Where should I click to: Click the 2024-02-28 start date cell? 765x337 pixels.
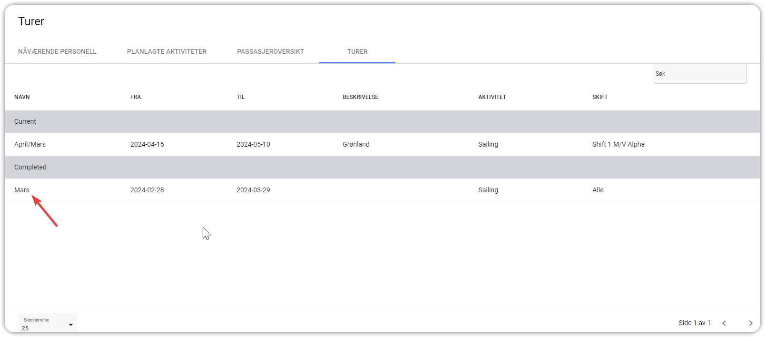pos(147,190)
